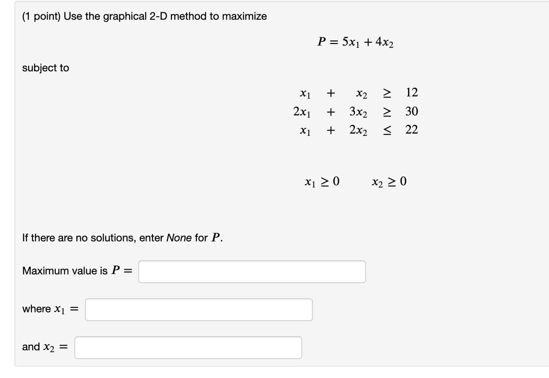
Task: Select the objective function P = 5x1 + 4x2
Action: tap(355, 43)
